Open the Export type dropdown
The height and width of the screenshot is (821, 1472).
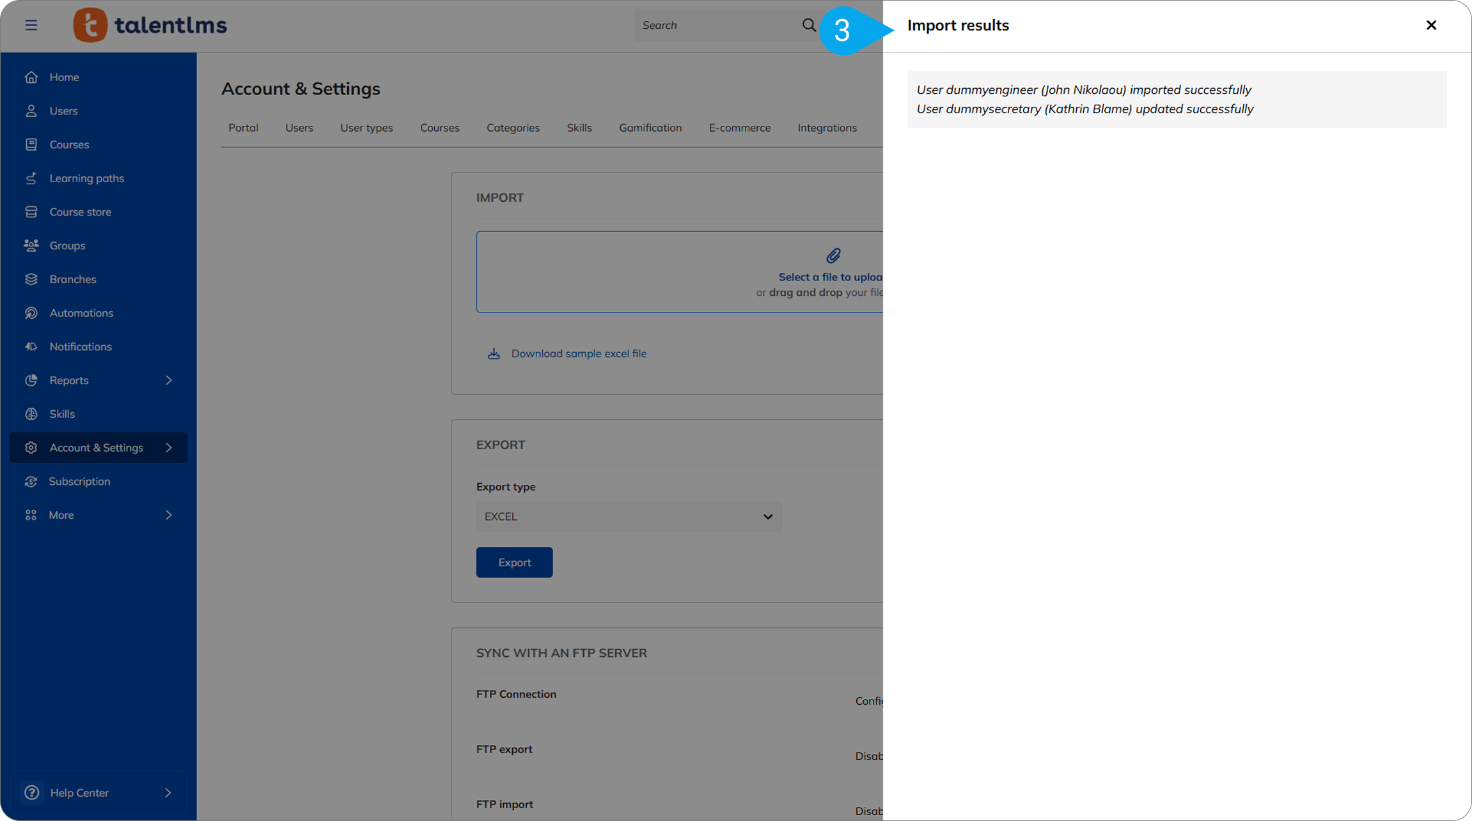[629, 516]
